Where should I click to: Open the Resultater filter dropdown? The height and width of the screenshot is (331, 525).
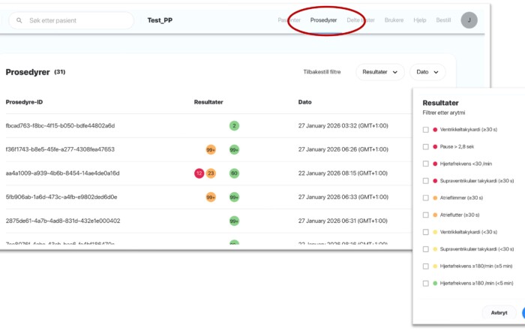point(379,72)
